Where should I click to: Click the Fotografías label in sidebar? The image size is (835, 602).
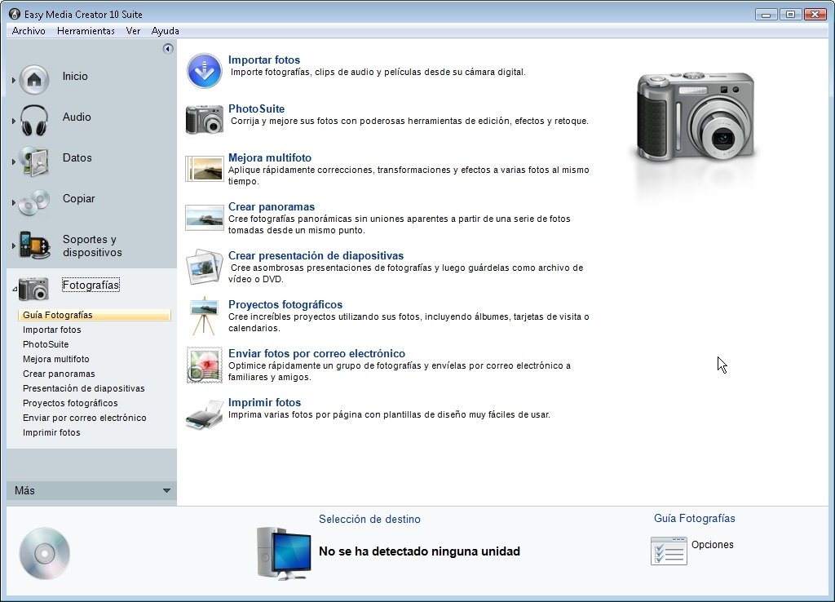point(91,285)
